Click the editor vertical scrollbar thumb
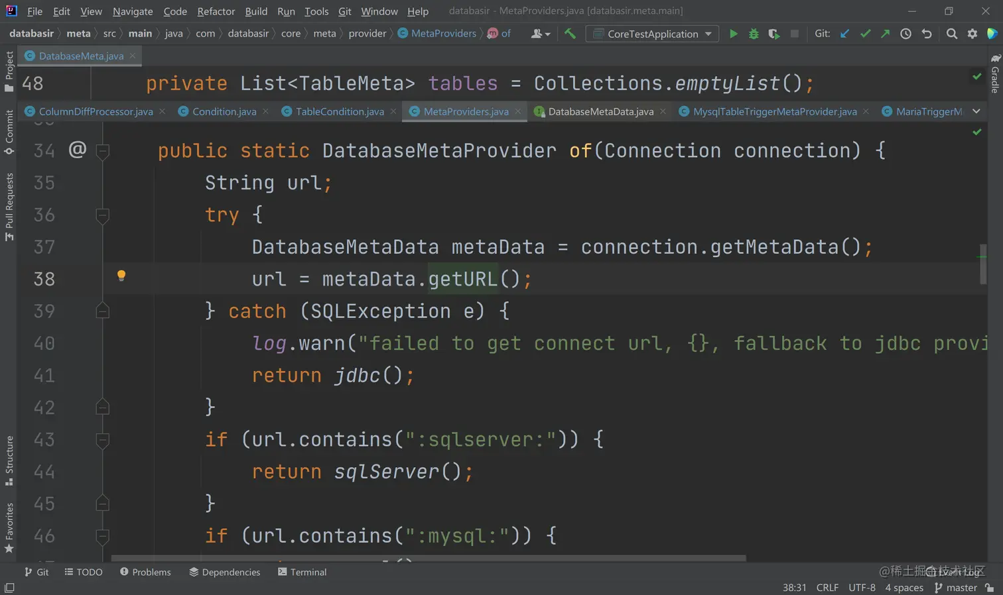 pos(982,264)
